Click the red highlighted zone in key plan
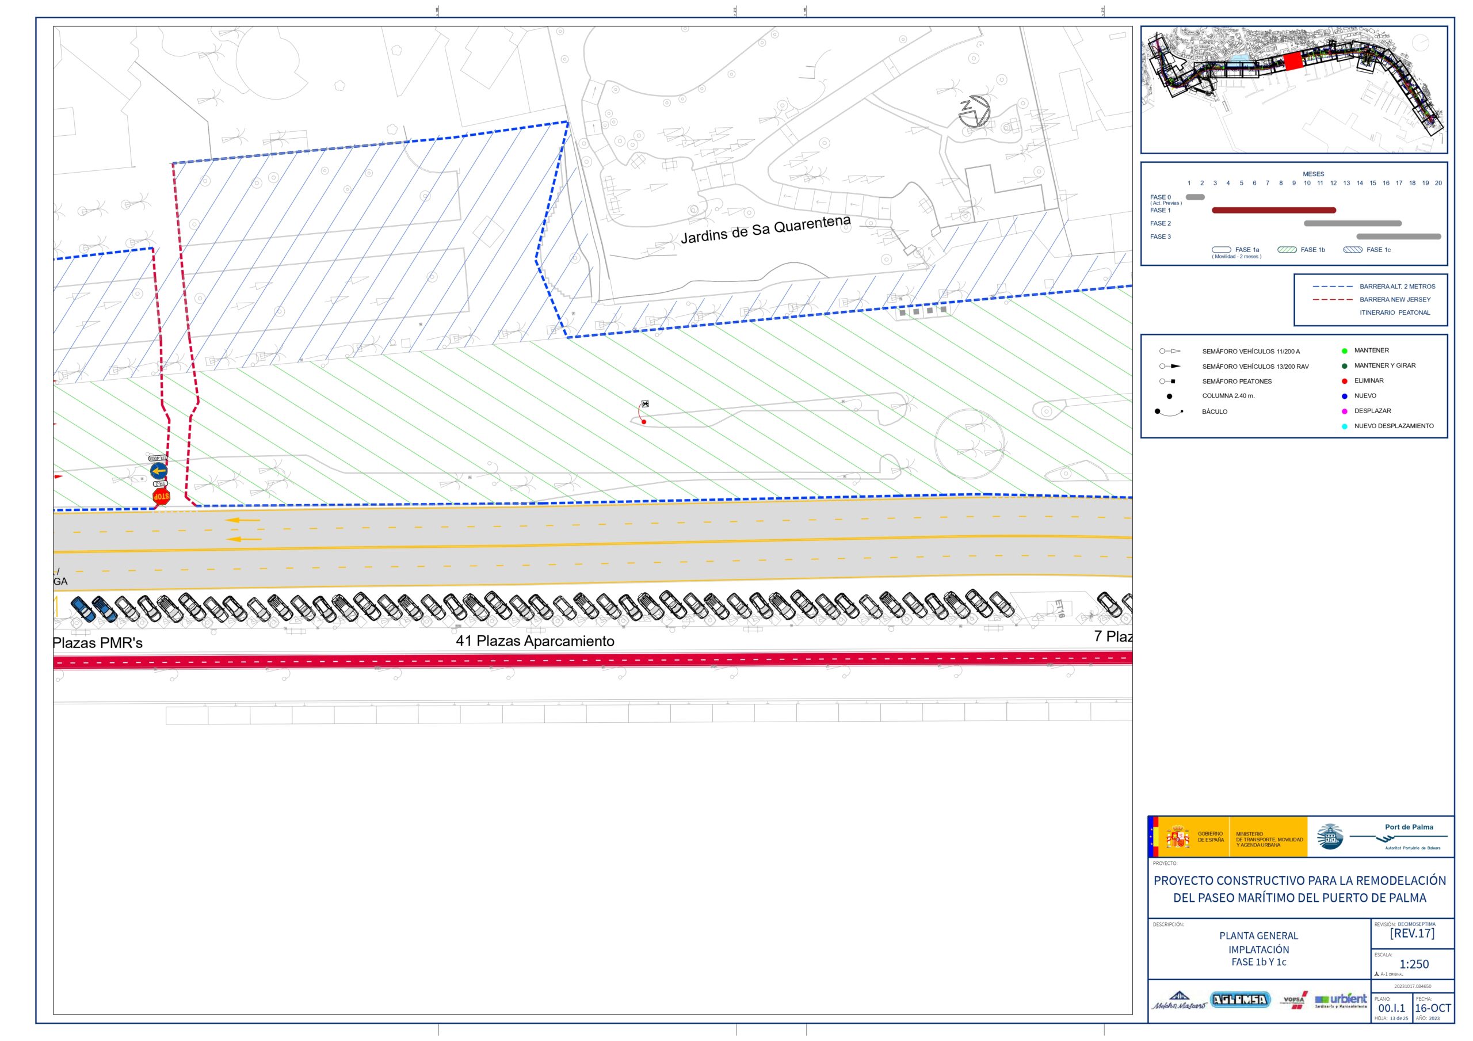 click(1293, 61)
